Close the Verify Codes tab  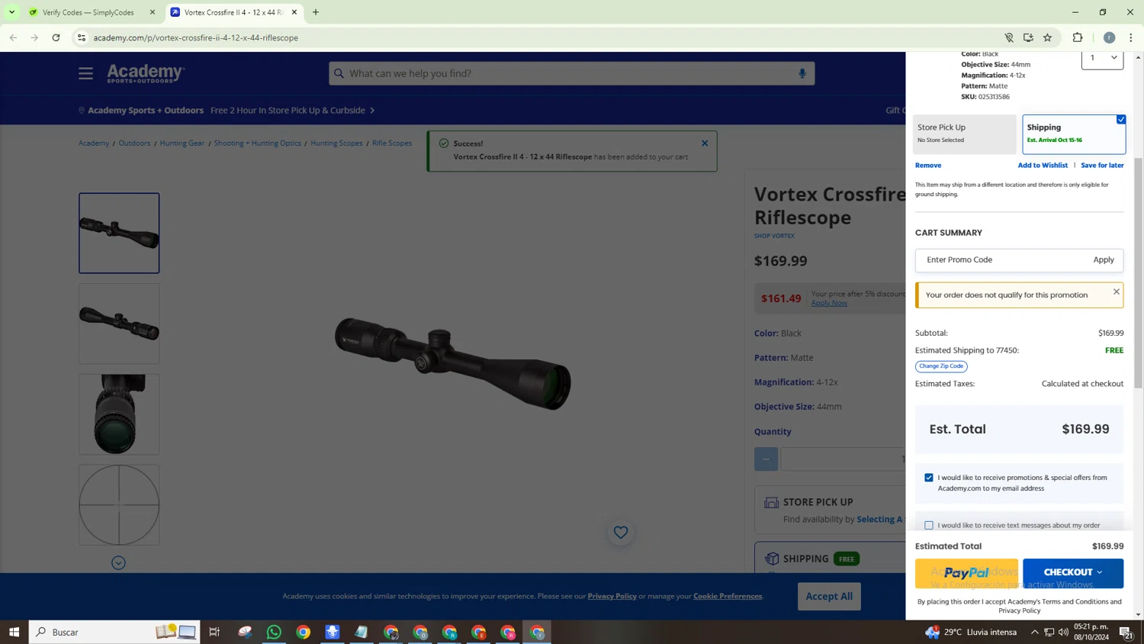click(x=152, y=12)
